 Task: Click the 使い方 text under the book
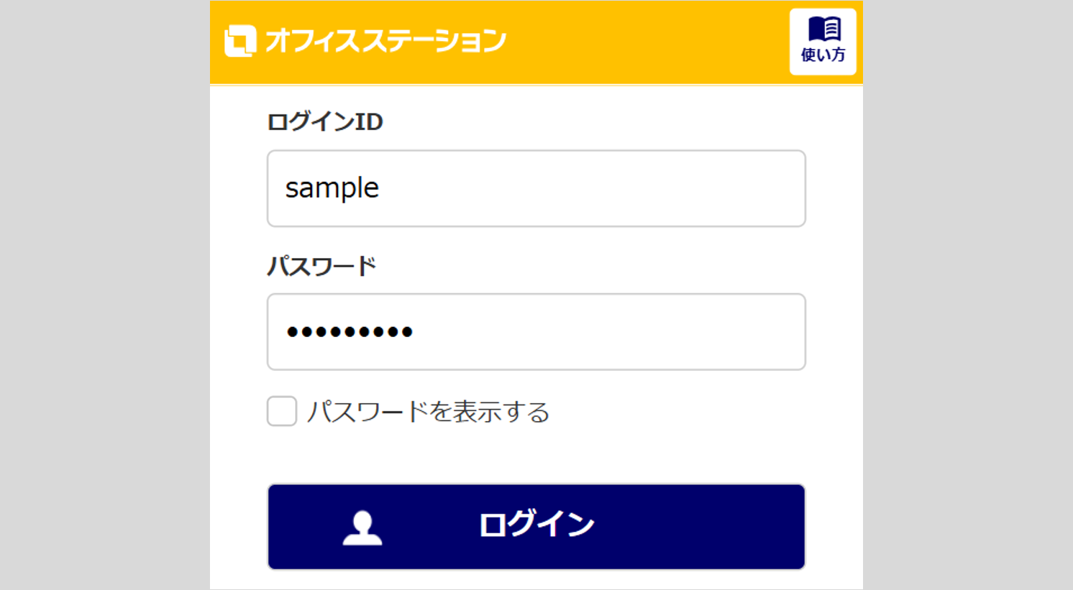pyautogui.click(x=823, y=55)
